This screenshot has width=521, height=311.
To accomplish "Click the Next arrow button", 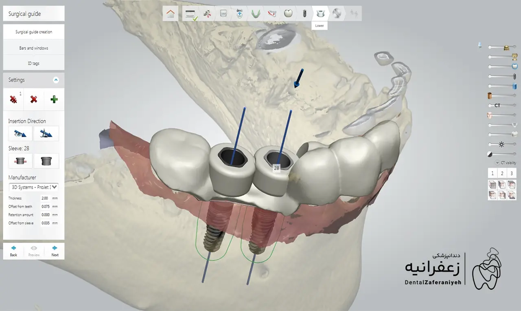I will tap(55, 251).
